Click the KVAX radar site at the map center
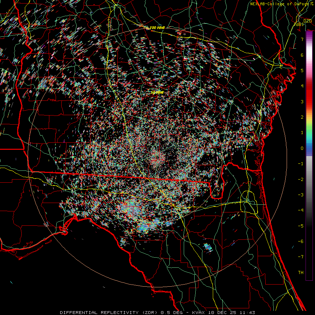Viewport: 315px width, 315px height. pos(157,158)
